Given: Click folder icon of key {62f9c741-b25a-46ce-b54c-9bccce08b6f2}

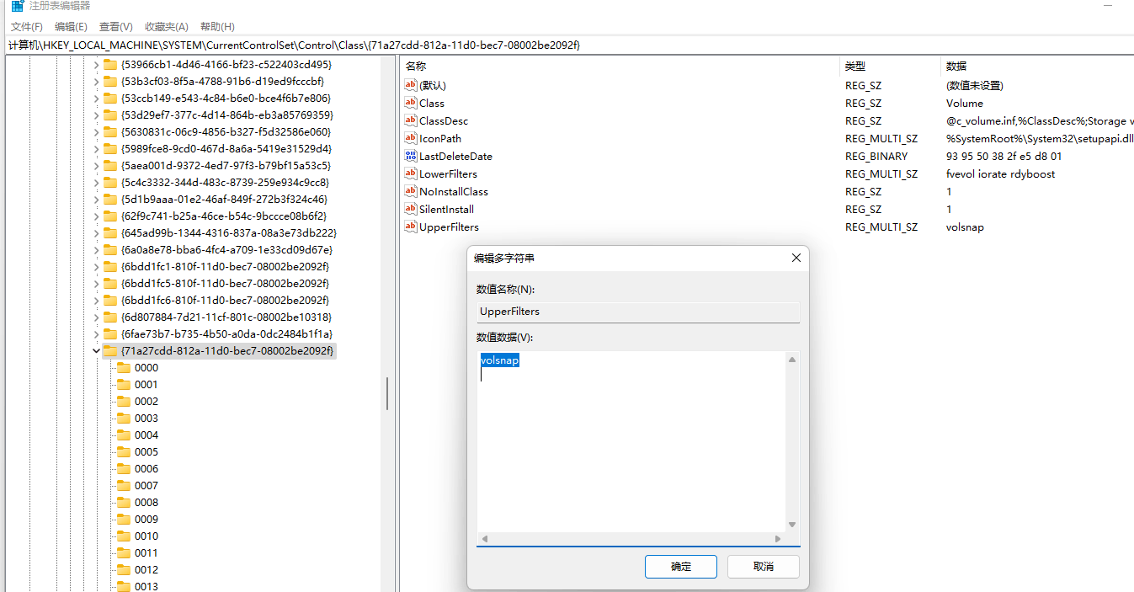Looking at the screenshot, I should 110,216.
